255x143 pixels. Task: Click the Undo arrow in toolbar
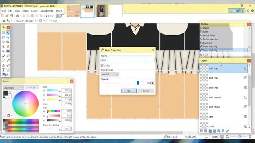47,16
